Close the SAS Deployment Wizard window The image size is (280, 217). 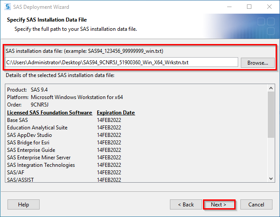(269, 7)
